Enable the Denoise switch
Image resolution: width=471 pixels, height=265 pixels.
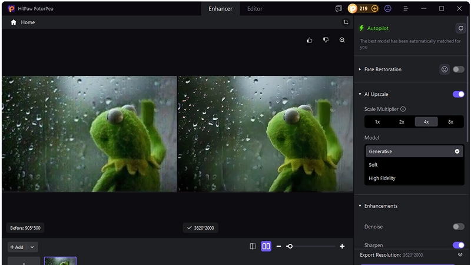[459, 227]
